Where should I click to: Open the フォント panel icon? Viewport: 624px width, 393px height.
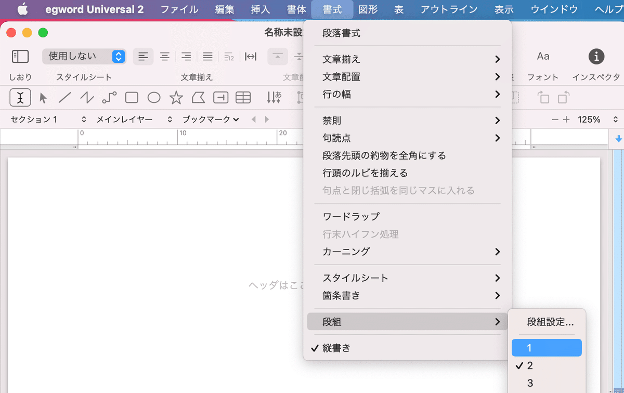click(543, 56)
